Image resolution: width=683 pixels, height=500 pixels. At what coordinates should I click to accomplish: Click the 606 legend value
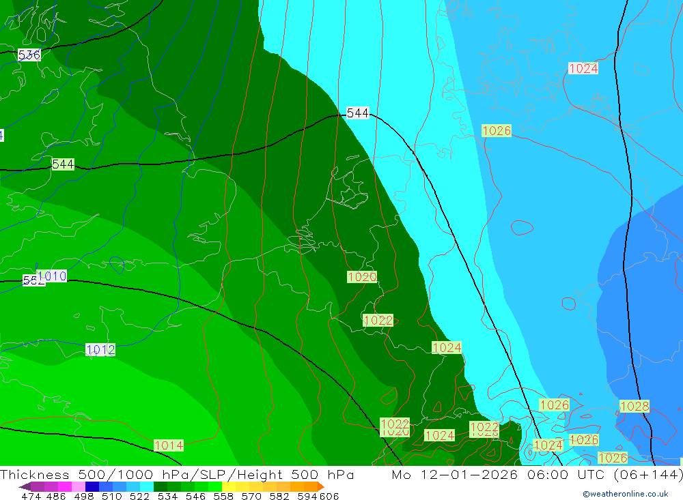[329, 496]
